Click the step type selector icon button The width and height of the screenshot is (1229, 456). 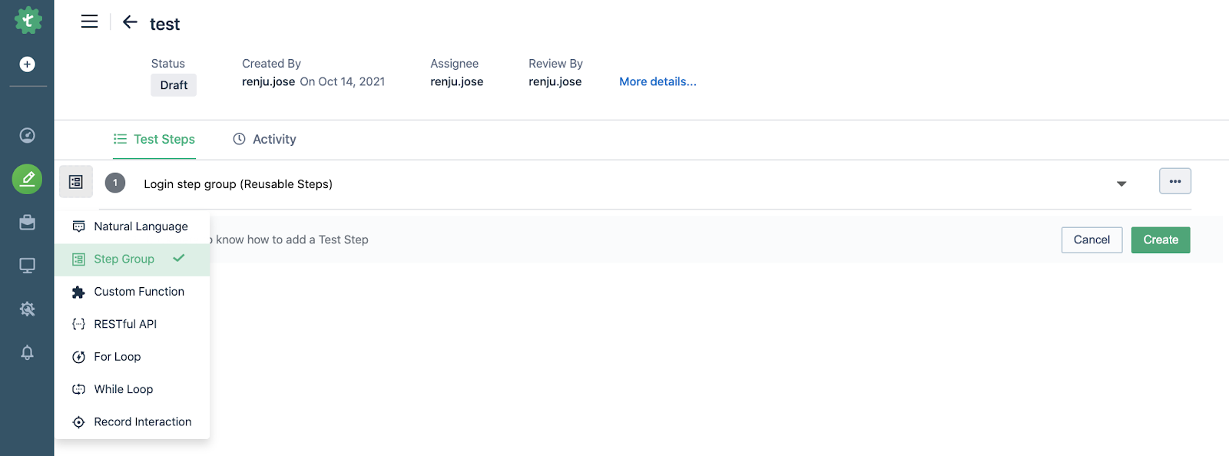tap(76, 182)
